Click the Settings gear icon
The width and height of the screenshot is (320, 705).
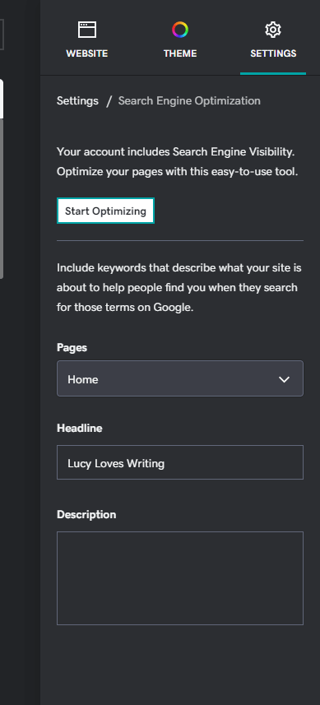point(273,30)
